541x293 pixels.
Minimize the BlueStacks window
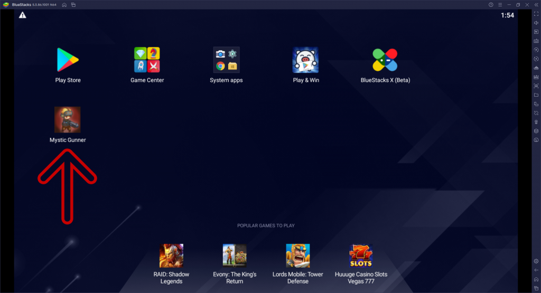tap(509, 5)
